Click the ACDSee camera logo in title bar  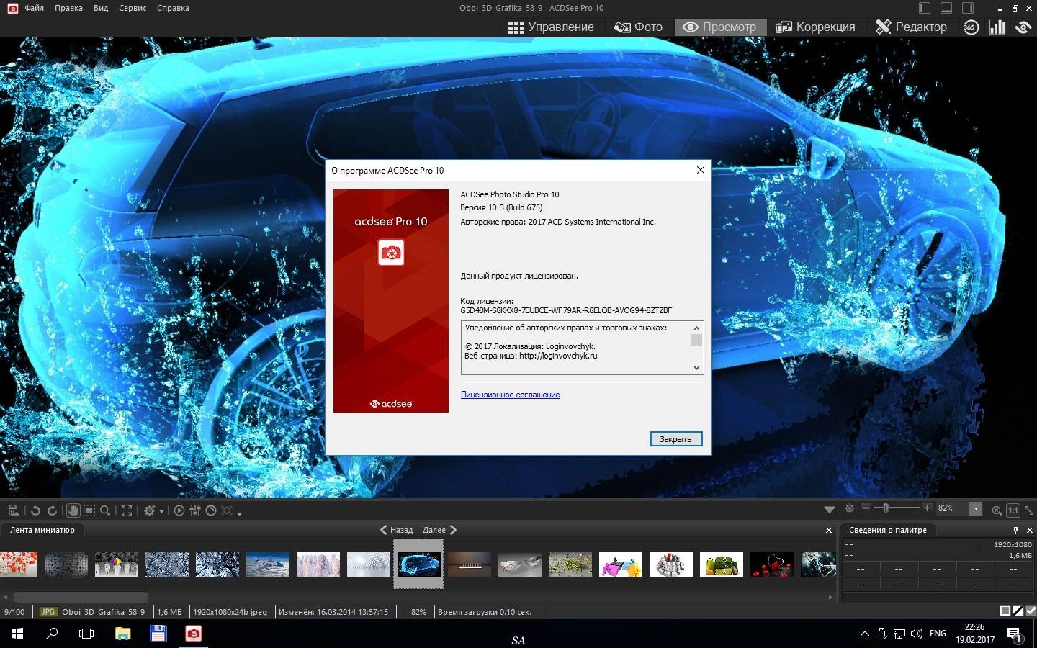click(x=12, y=8)
